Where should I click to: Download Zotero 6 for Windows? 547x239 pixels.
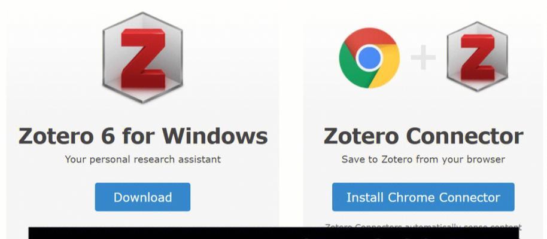[x=142, y=197]
